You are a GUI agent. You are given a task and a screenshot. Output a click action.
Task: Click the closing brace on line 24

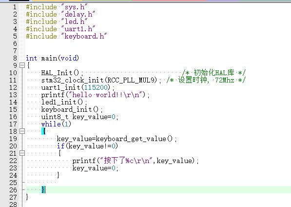(x=58, y=175)
